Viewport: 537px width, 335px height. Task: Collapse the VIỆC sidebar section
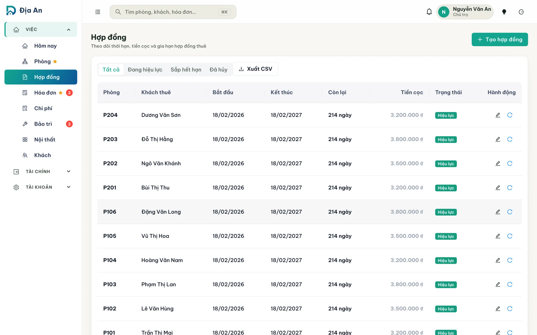tap(41, 29)
